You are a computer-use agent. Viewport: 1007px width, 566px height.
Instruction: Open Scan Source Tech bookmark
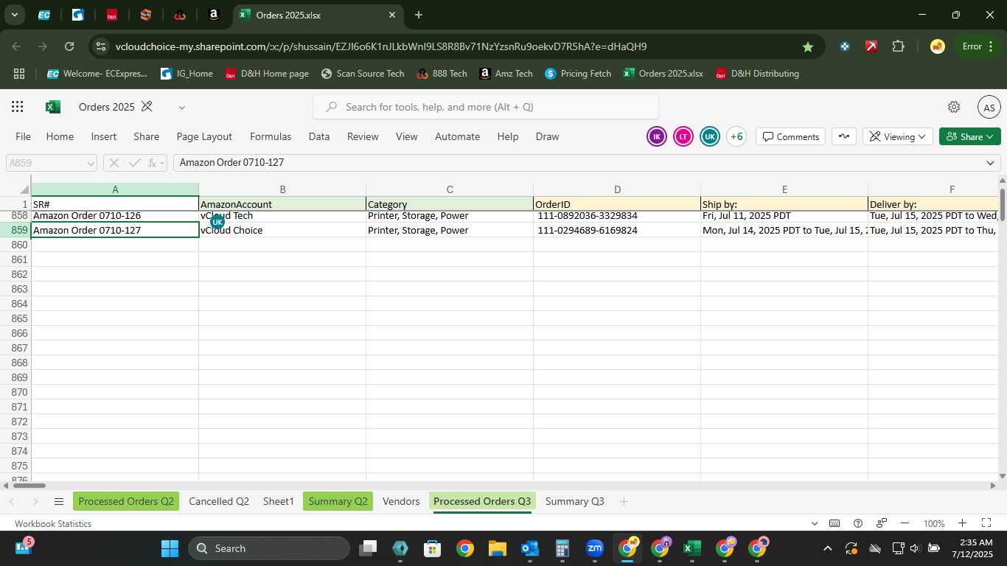click(x=362, y=74)
